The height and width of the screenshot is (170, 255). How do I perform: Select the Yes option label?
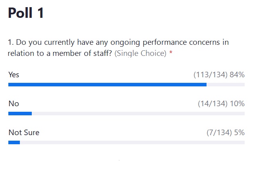tap(14, 75)
